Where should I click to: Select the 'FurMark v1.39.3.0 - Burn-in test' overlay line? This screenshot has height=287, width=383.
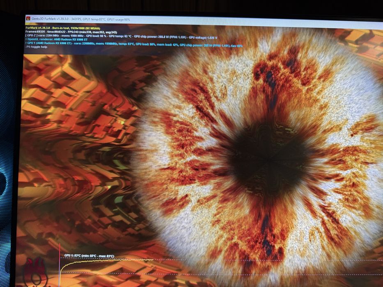(63, 28)
